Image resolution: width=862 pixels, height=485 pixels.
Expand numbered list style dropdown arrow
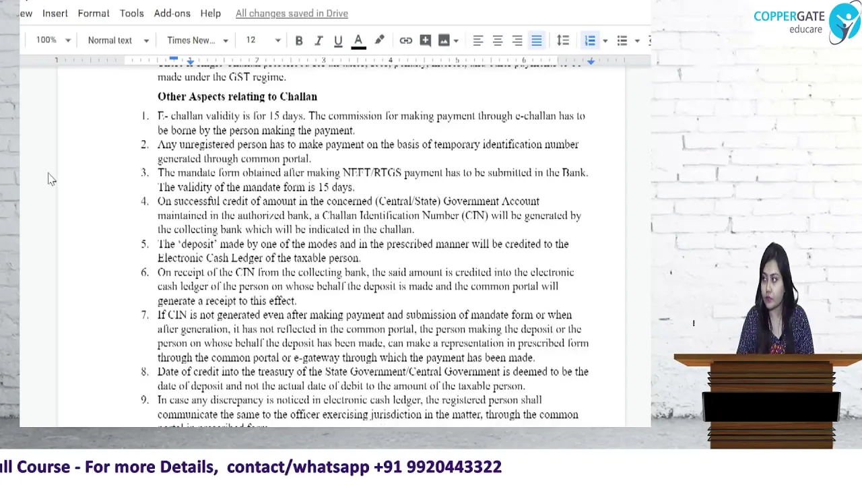[x=605, y=40]
